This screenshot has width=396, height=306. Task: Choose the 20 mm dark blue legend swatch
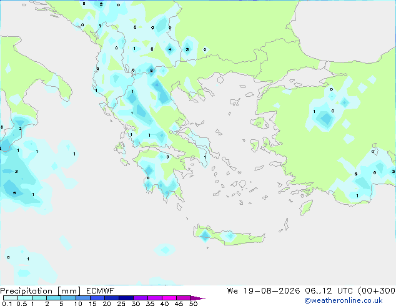(112, 298)
